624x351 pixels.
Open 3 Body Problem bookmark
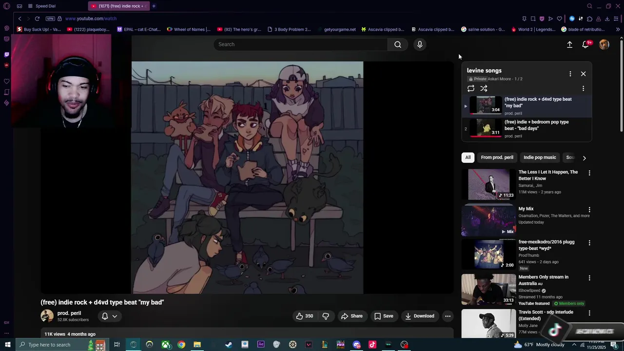pos(289,29)
